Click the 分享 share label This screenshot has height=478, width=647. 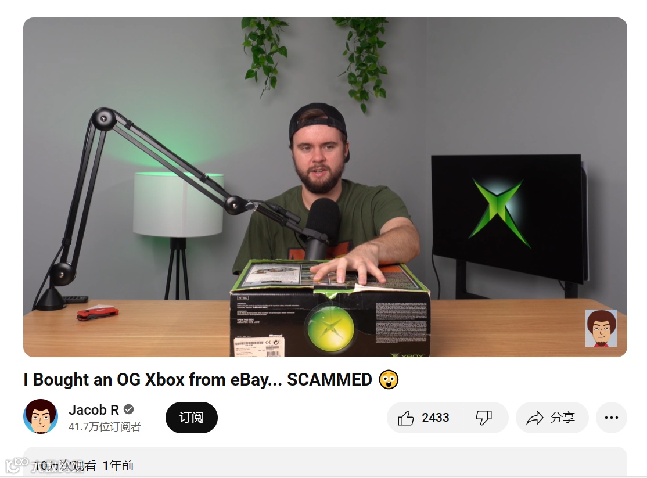(x=562, y=418)
